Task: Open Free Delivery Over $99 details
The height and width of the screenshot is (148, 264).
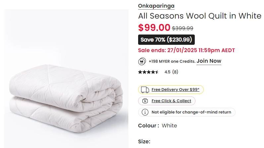Action: pyautogui.click(x=176, y=90)
